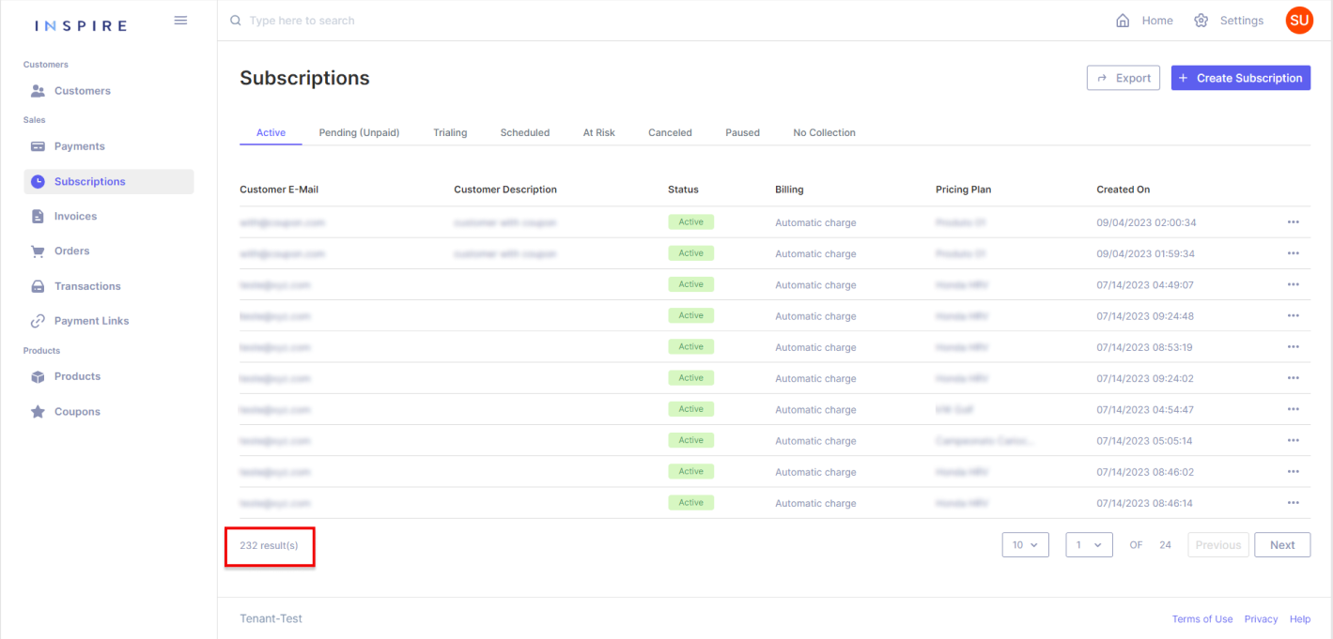Open actions menu for 07/14/2023 04:49:07 row
The height and width of the screenshot is (639, 1333).
click(x=1293, y=284)
